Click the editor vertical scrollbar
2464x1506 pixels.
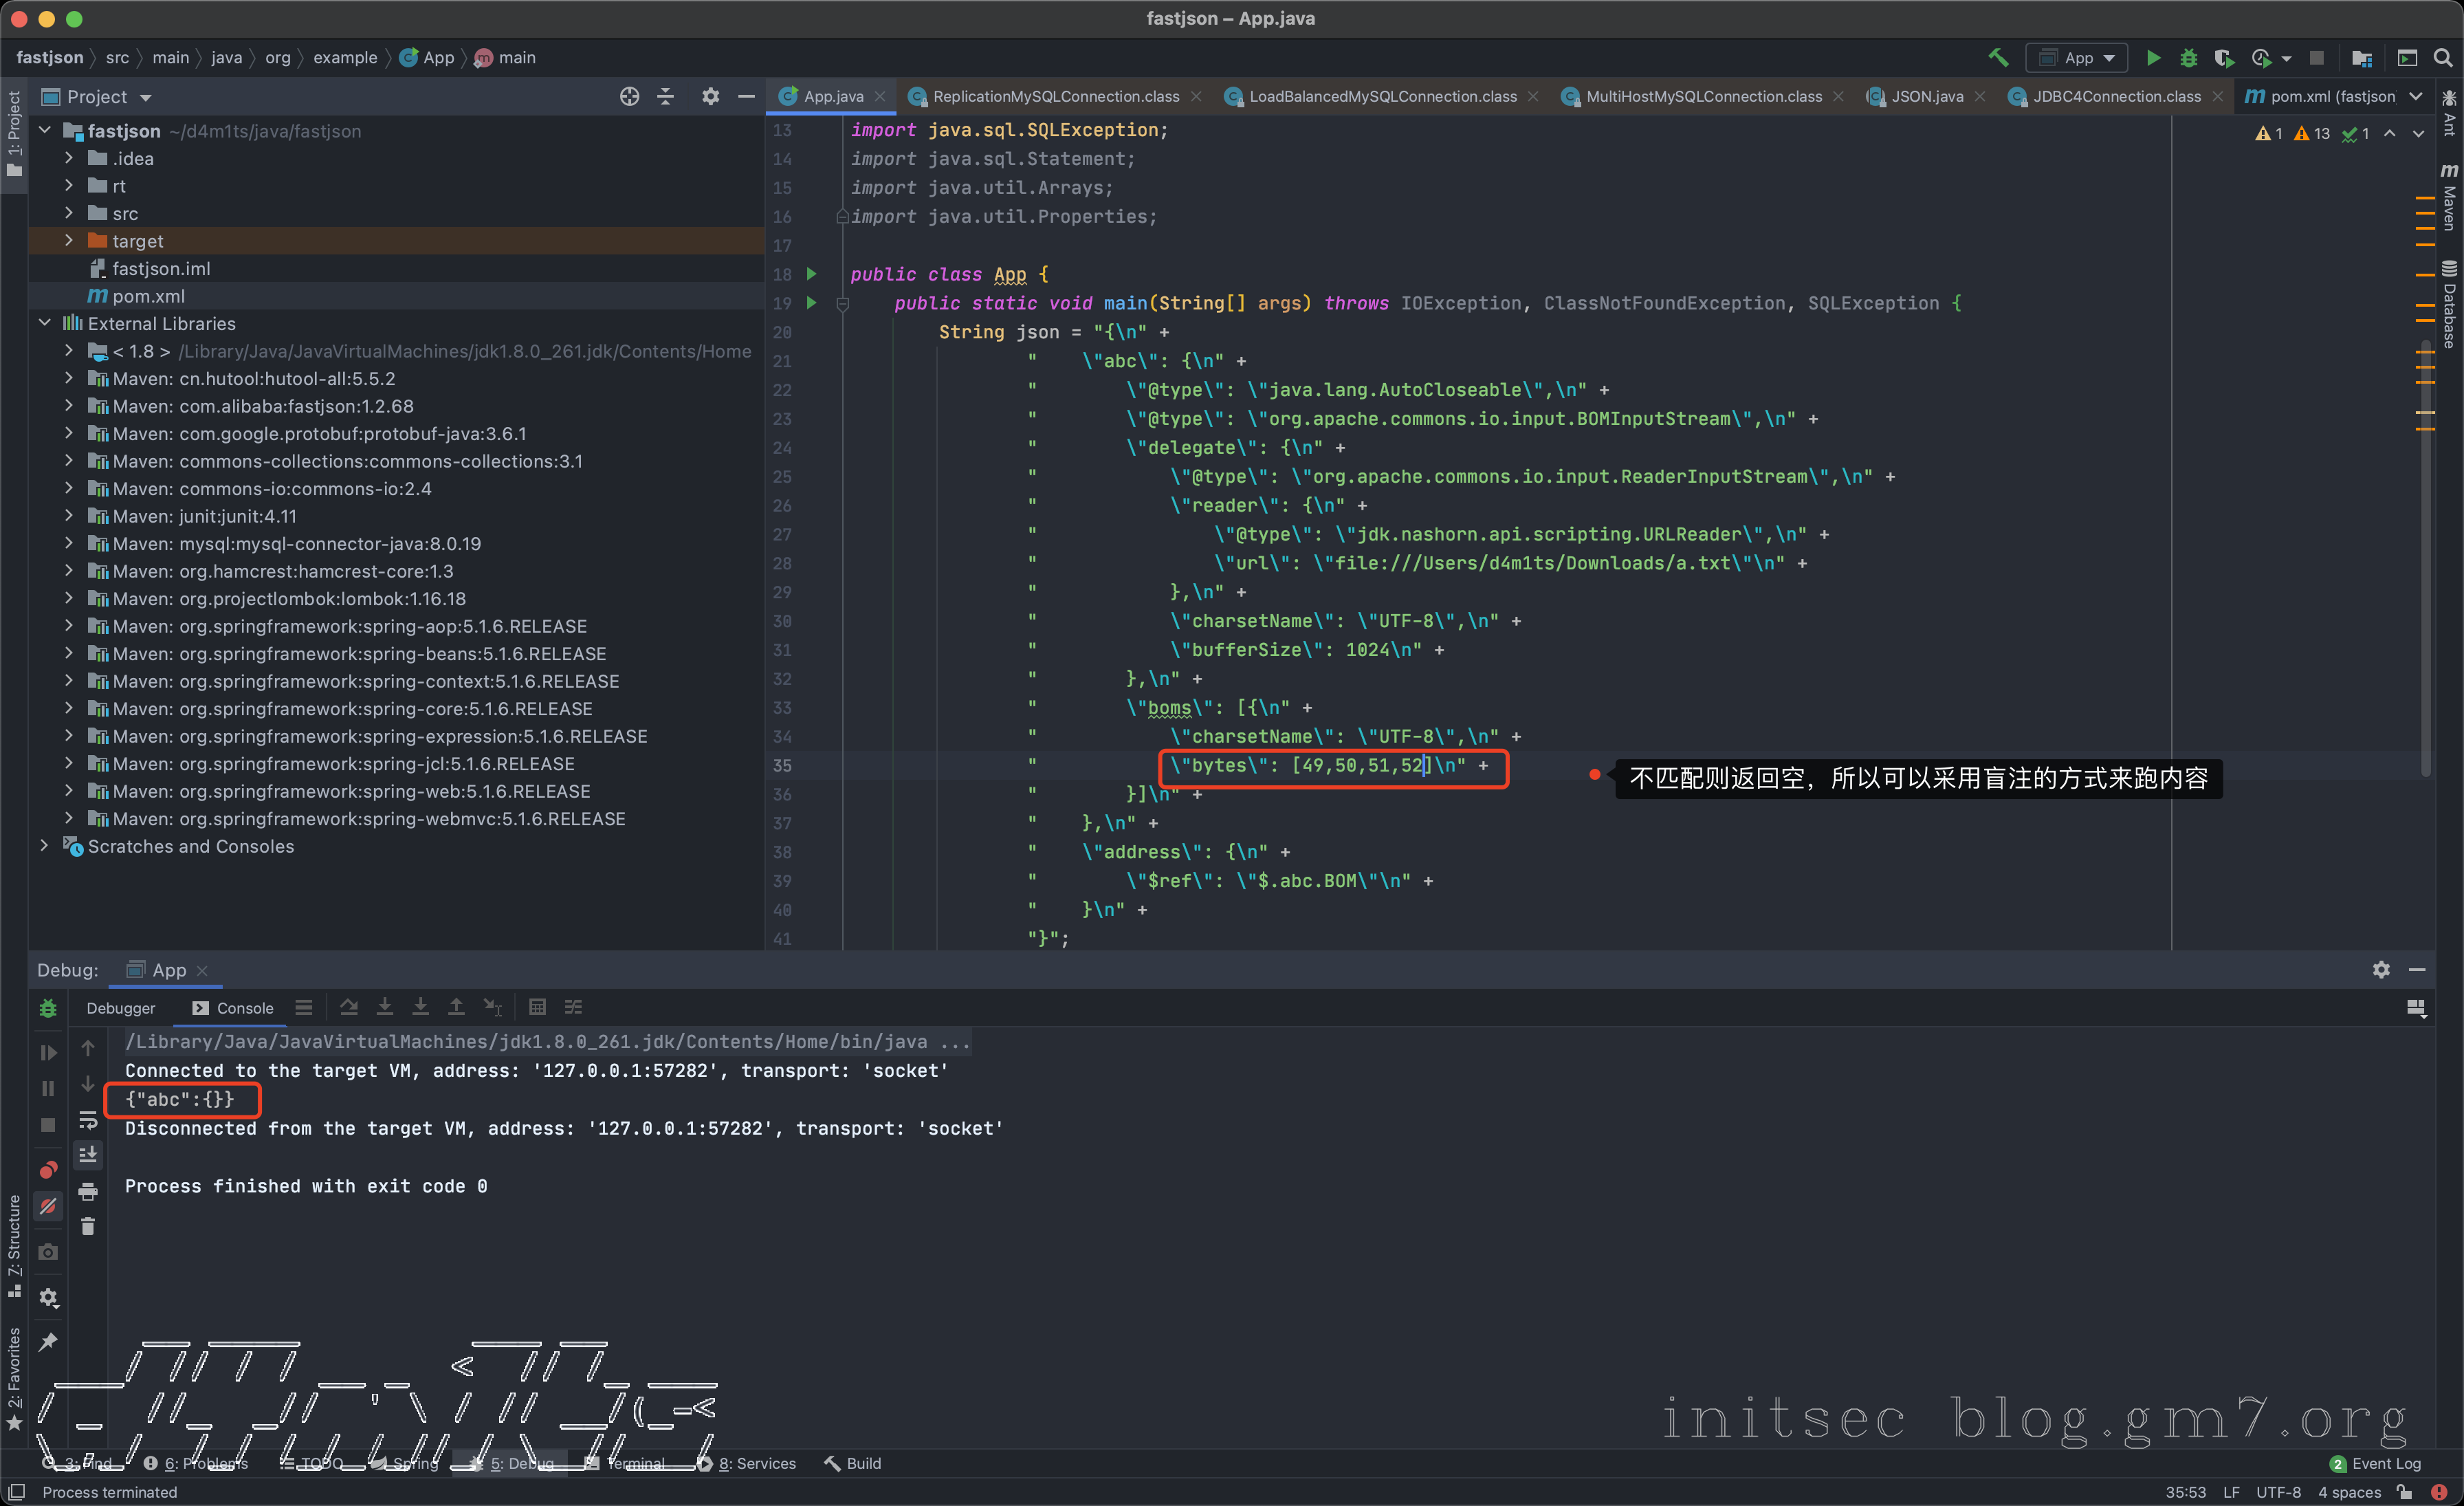click(2425, 560)
